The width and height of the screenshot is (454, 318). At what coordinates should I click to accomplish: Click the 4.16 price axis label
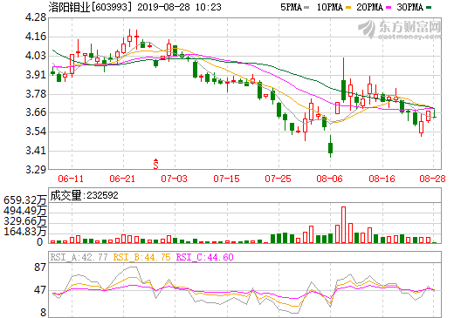(36, 37)
